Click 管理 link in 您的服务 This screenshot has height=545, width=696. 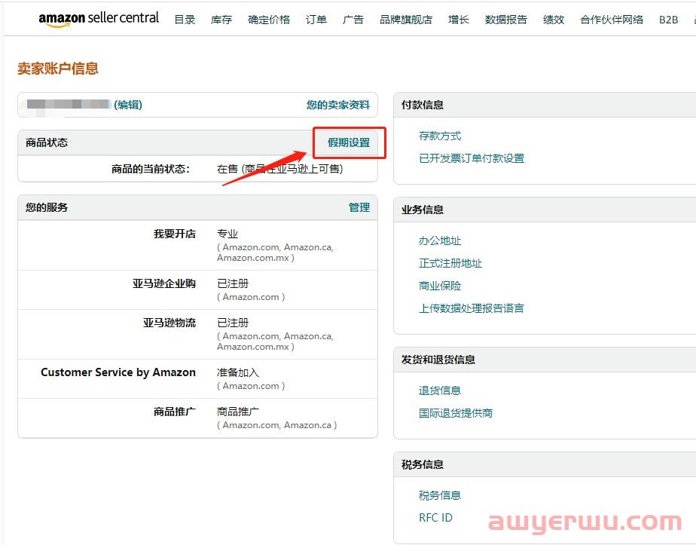pyautogui.click(x=359, y=207)
